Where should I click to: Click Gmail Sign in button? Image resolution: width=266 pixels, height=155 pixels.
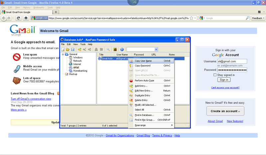tap(224, 80)
